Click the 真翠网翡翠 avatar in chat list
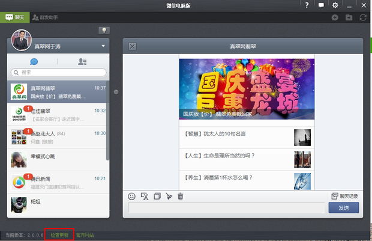The width and height of the screenshot is (372, 241). point(19,92)
